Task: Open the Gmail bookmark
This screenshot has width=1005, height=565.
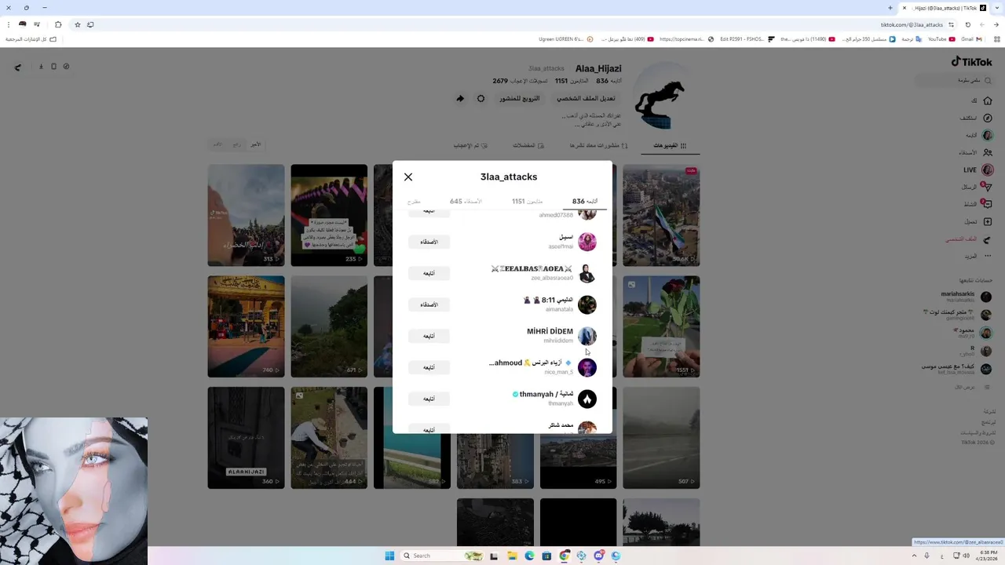Action: [x=971, y=39]
